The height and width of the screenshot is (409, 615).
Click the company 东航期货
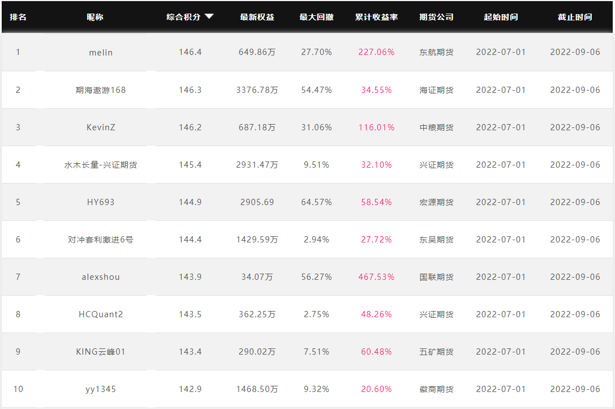click(436, 52)
